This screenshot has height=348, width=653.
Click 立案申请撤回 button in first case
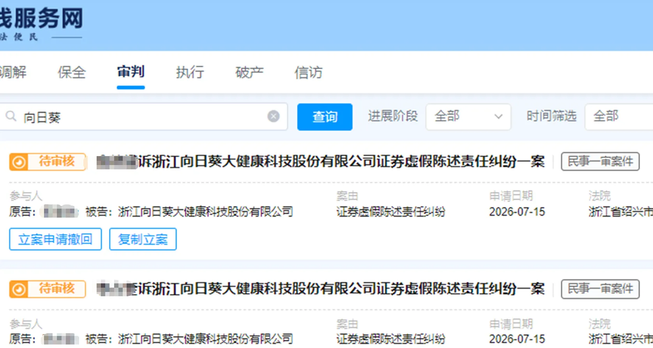click(55, 239)
